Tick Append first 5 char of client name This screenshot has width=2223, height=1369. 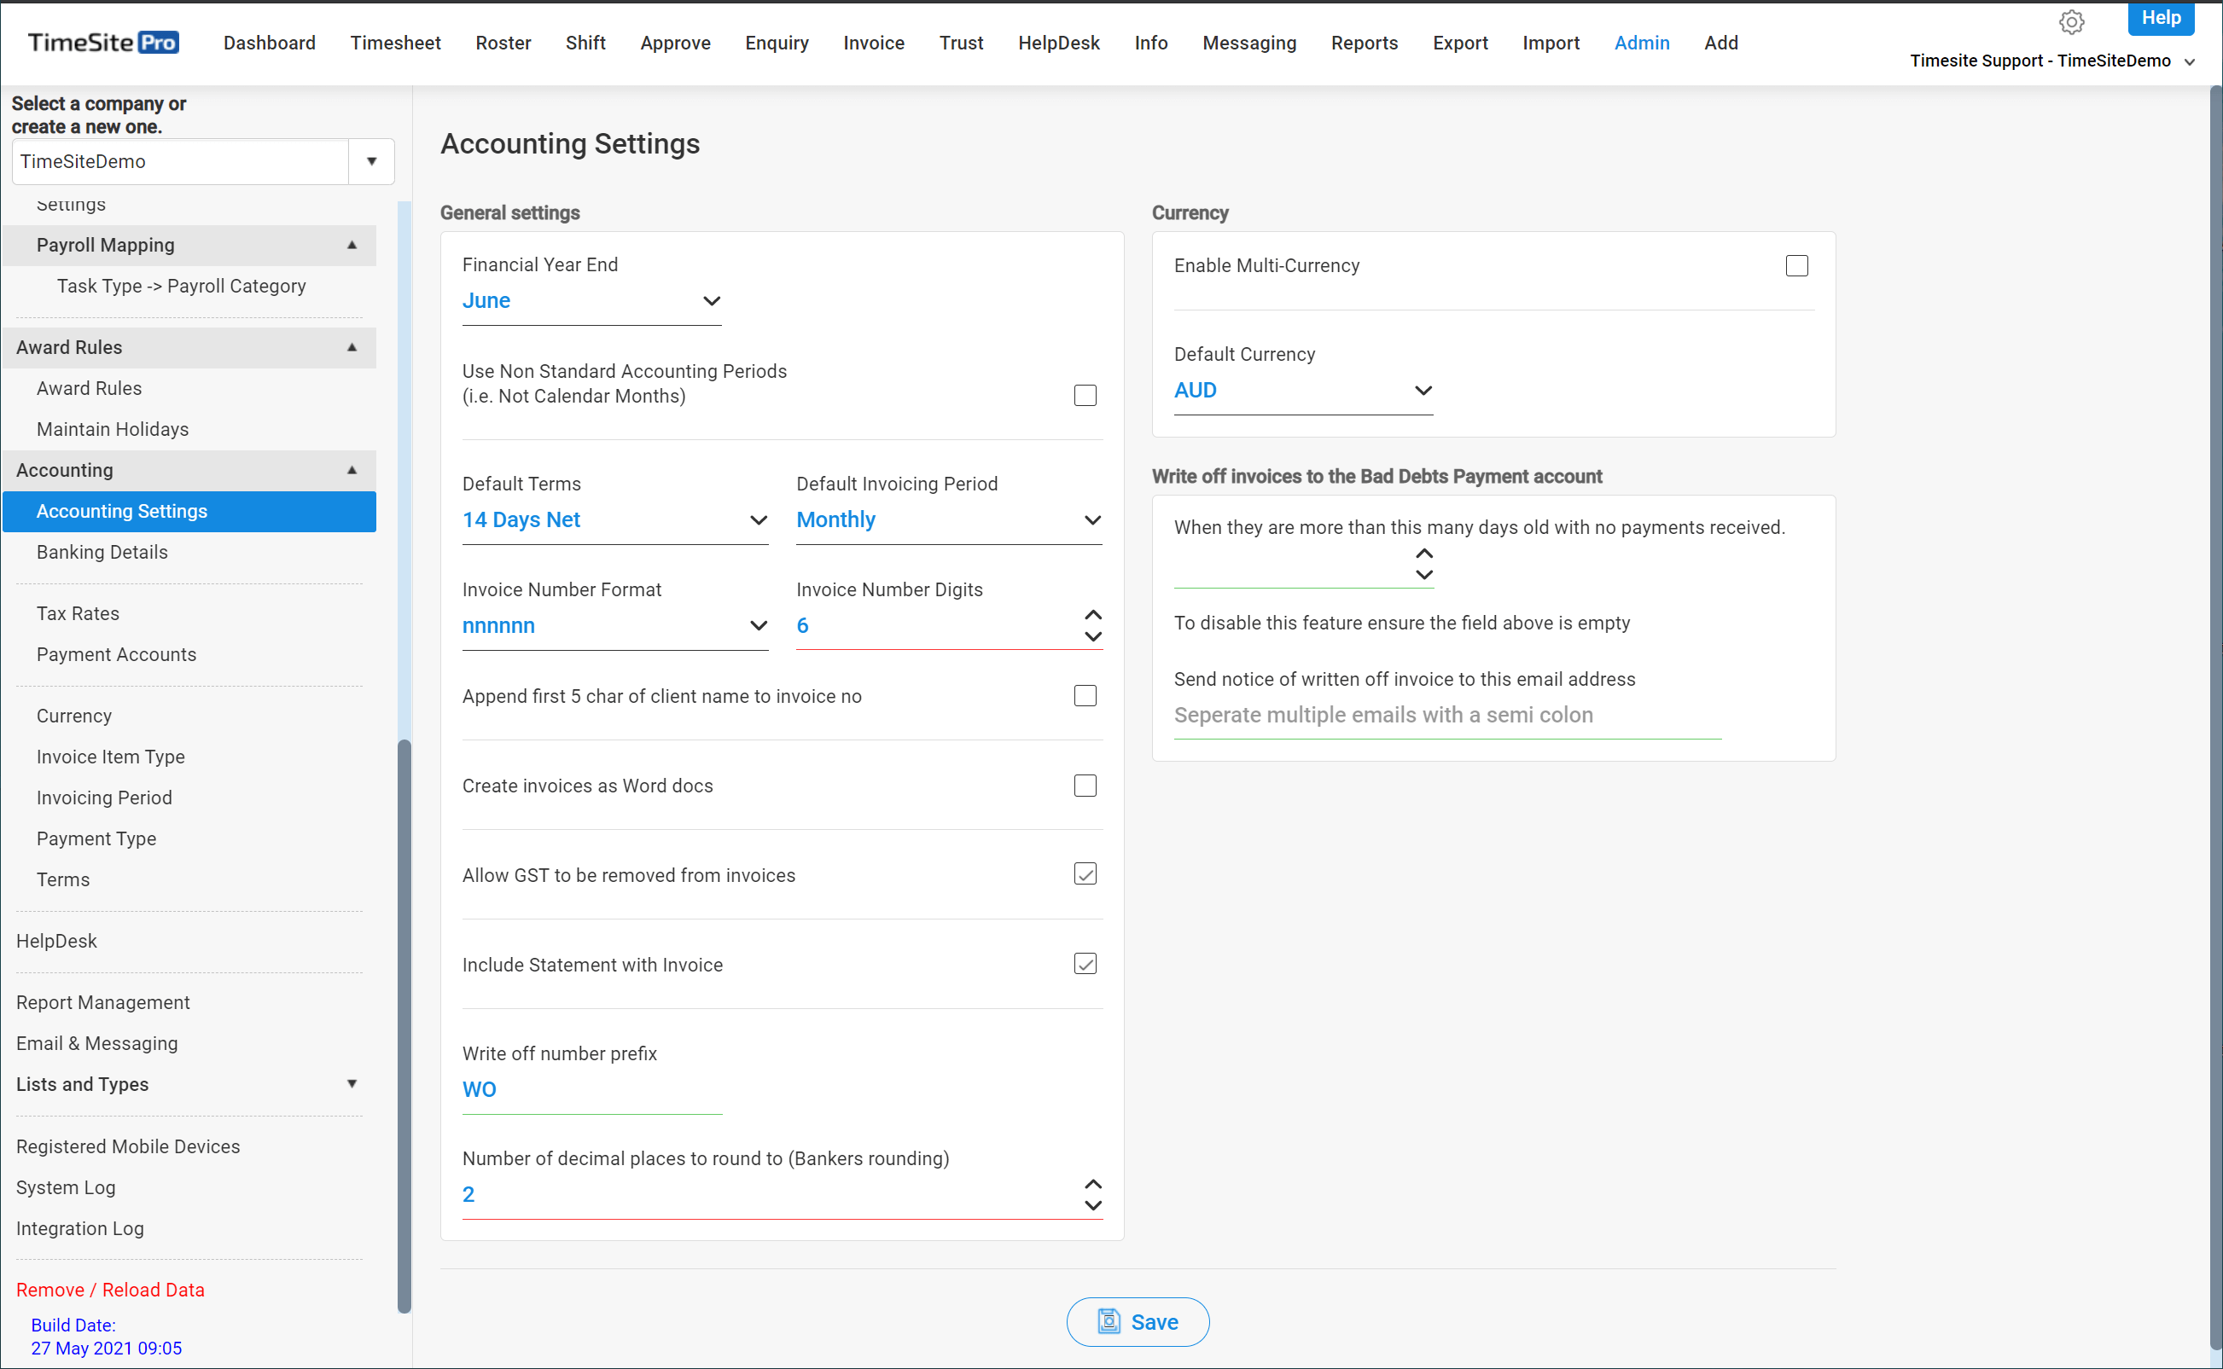tap(1085, 695)
